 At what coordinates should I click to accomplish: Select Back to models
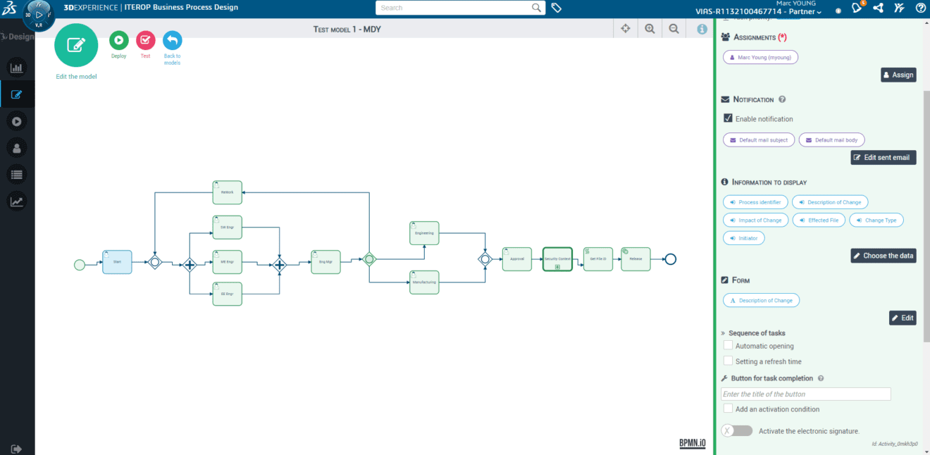(x=172, y=40)
